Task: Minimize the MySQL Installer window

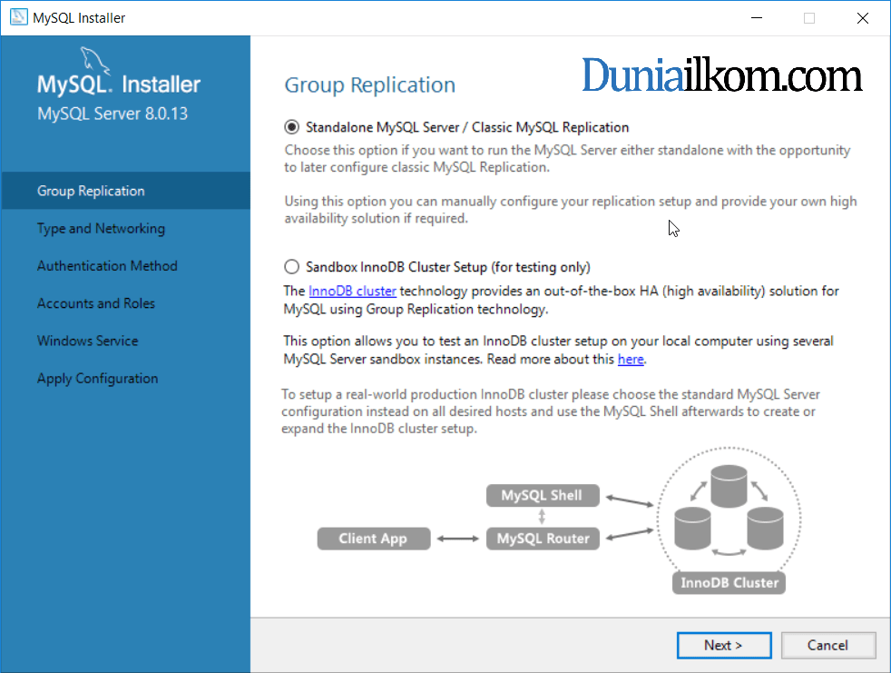Action: coord(757,17)
